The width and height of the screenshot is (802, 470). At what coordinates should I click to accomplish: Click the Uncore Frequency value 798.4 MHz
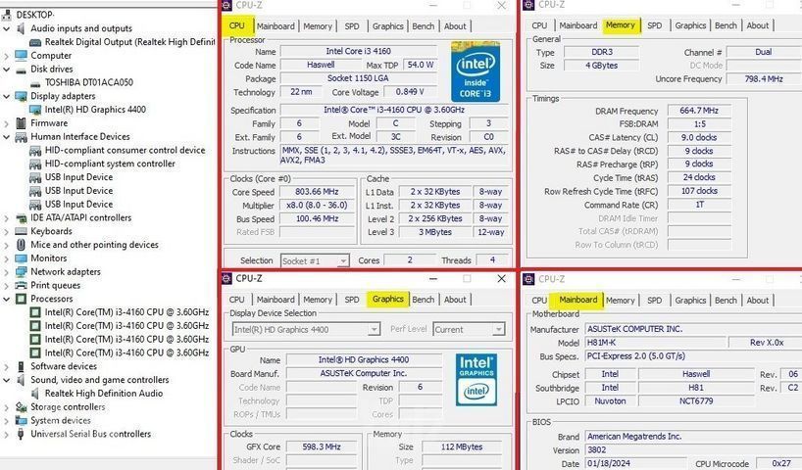(x=763, y=79)
